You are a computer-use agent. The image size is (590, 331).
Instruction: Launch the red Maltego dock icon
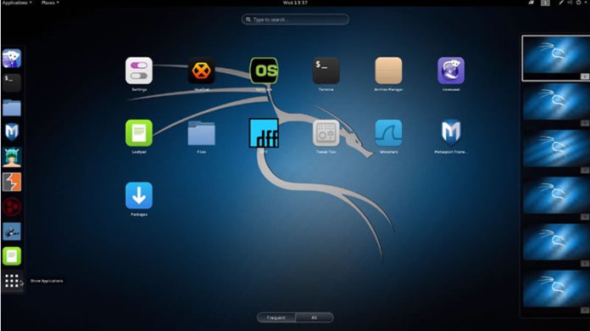pos(12,207)
